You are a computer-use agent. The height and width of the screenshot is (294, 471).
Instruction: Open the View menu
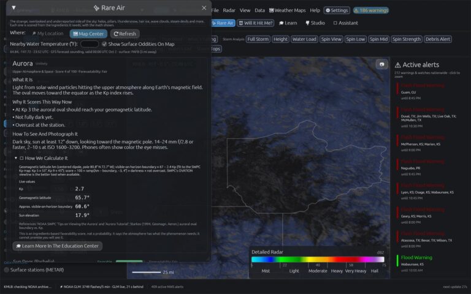[245, 10]
